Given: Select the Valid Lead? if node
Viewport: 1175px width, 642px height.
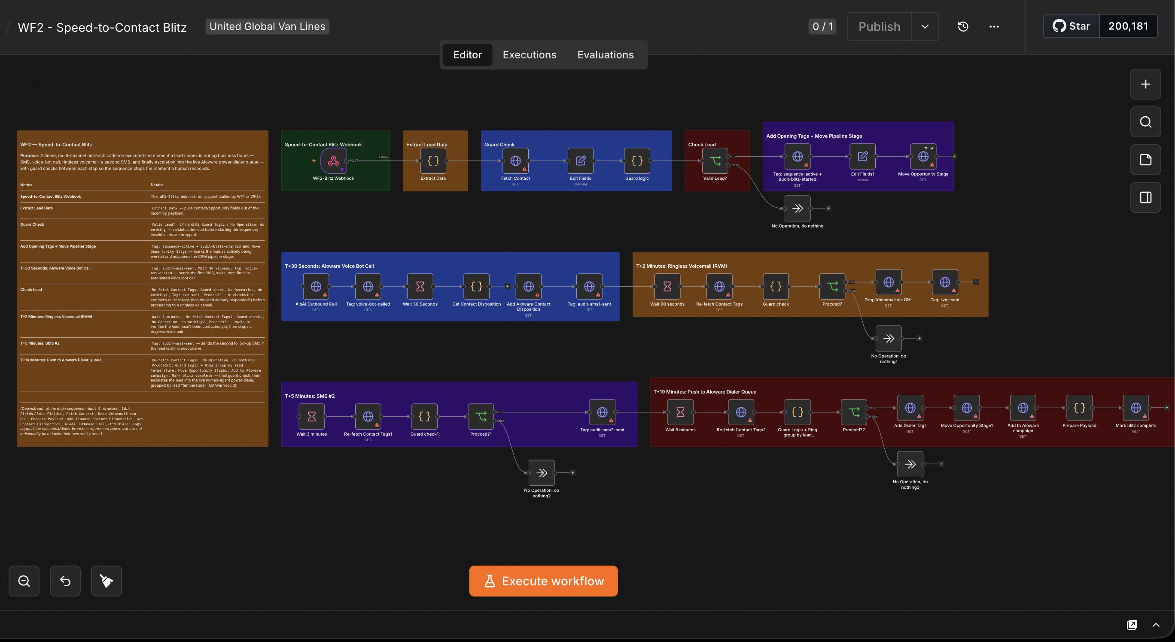Looking at the screenshot, I should point(715,161).
